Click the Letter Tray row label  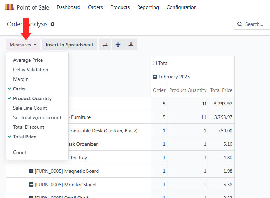(78, 158)
